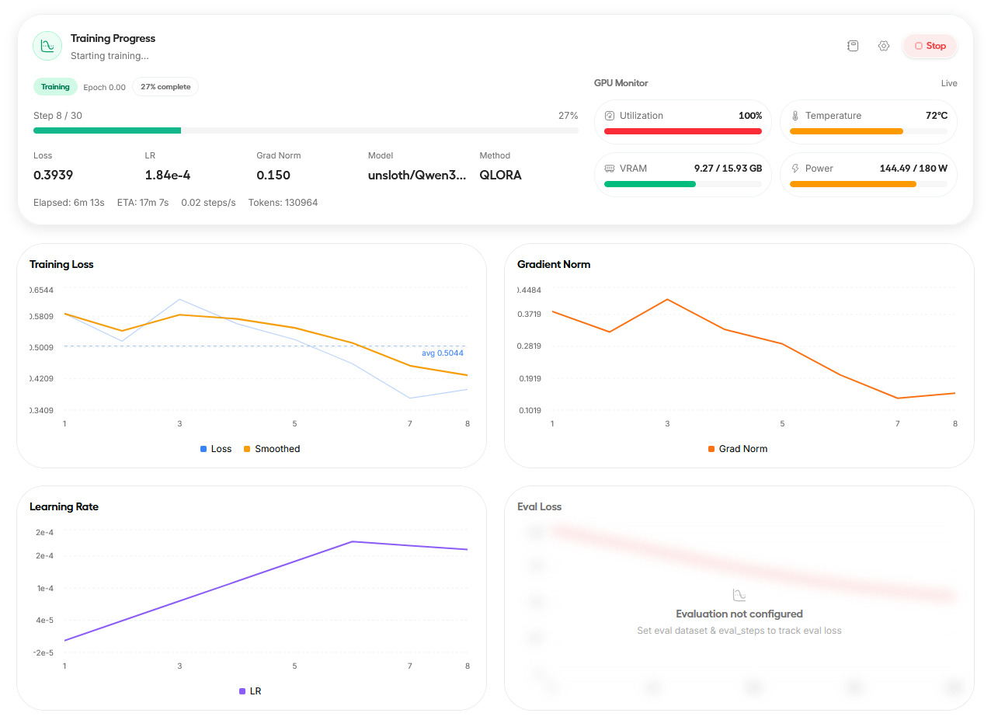Click the VRAM memory chip icon

[x=610, y=169]
